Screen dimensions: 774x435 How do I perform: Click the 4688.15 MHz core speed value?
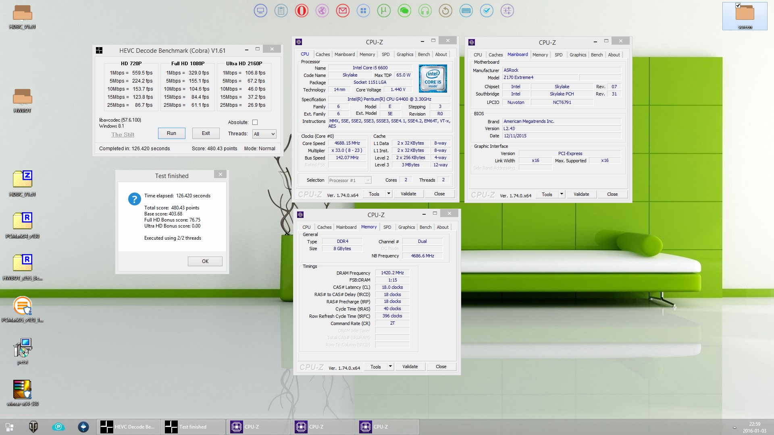[347, 143]
